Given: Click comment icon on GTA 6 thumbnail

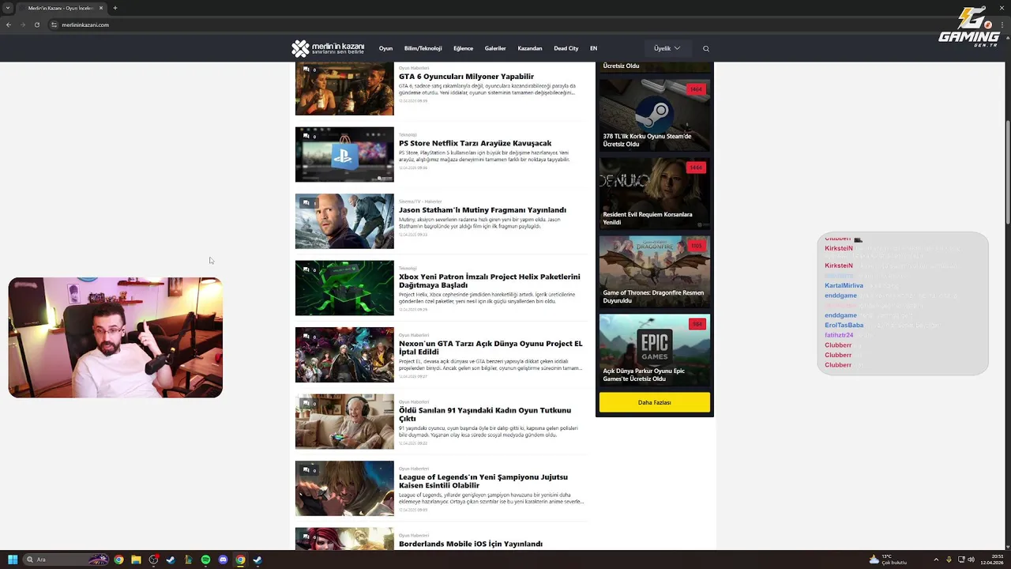Looking at the screenshot, I should (x=306, y=70).
